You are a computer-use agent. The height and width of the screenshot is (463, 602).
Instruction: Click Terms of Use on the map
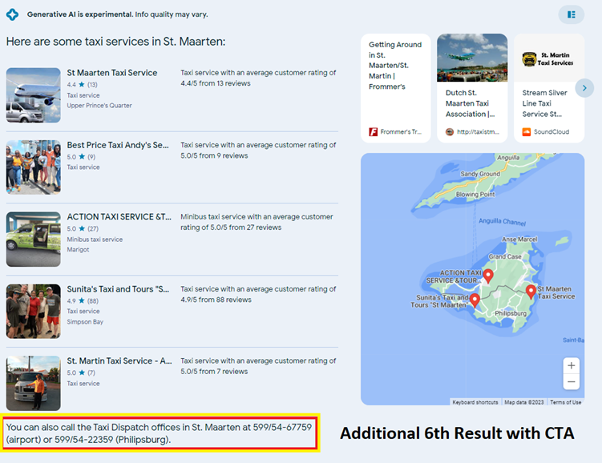[x=565, y=402]
